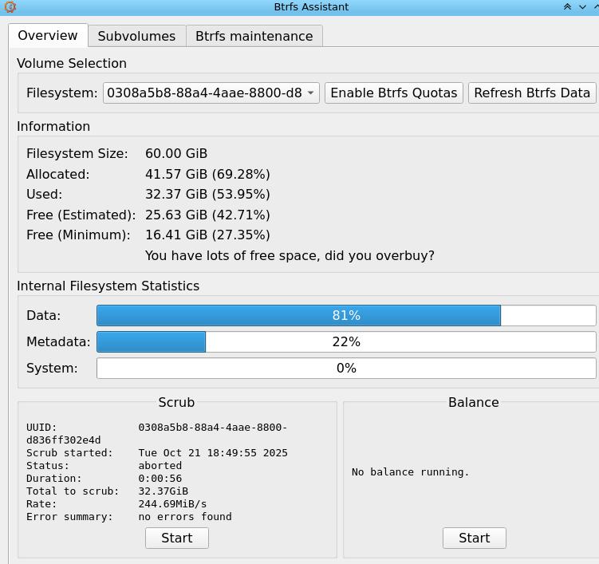Open the Subvolumes tab
599x564 pixels.
pyautogui.click(x=136, y=36)
